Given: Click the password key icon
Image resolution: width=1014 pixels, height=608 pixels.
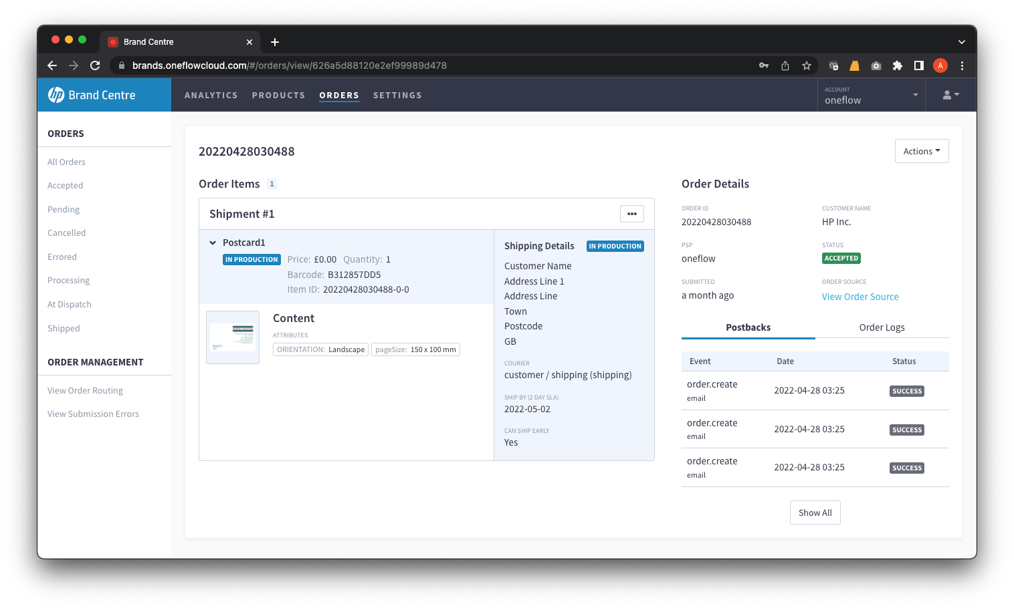Looking at the screenshot, I should pos(764,65).
